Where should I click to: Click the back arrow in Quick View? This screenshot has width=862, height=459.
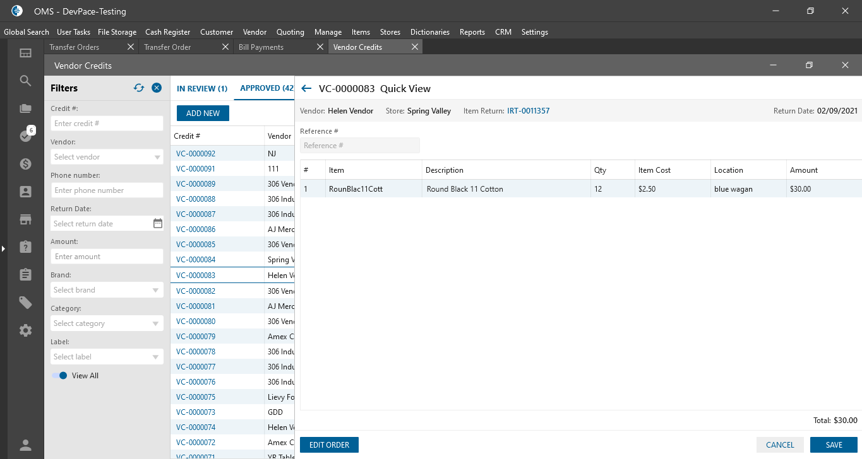(x=307, y=89)
